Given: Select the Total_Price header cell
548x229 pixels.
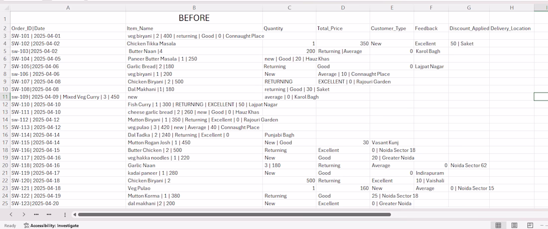Looking at the screenshot, I should coord(343,28).
